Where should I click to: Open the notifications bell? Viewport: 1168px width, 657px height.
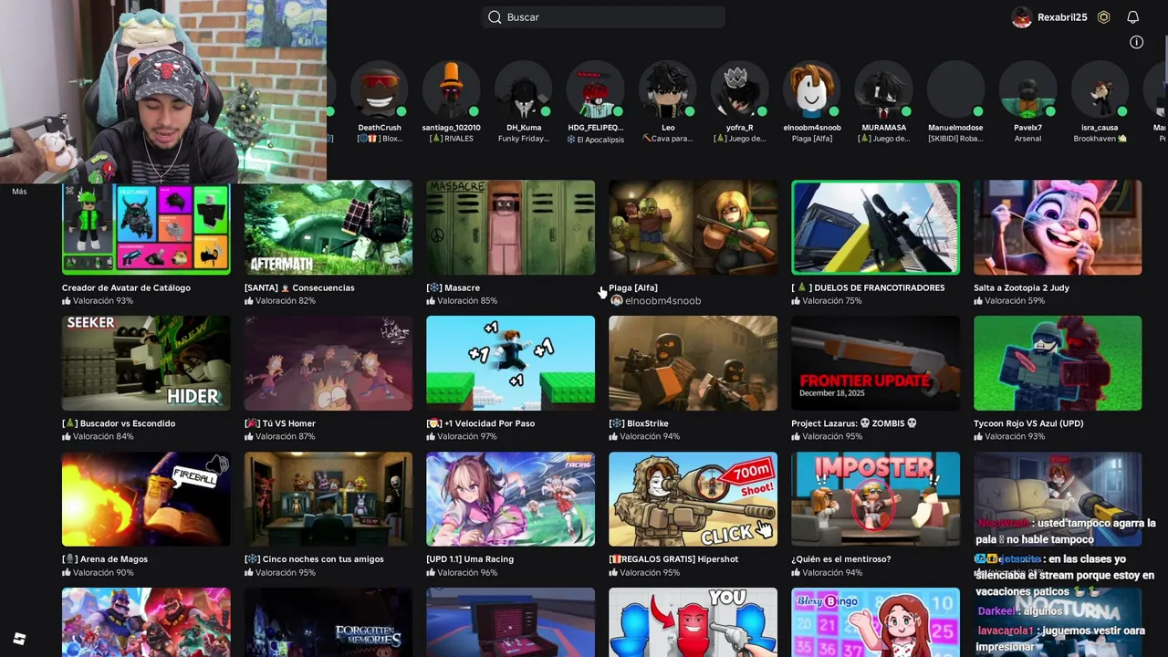point(1132,17)
